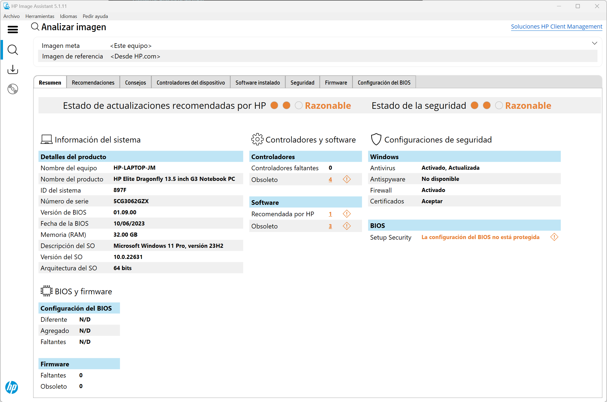Click first orange dot of security status

tap(474, 105)
